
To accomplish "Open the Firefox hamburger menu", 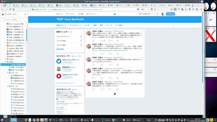I will coord(201,9).
